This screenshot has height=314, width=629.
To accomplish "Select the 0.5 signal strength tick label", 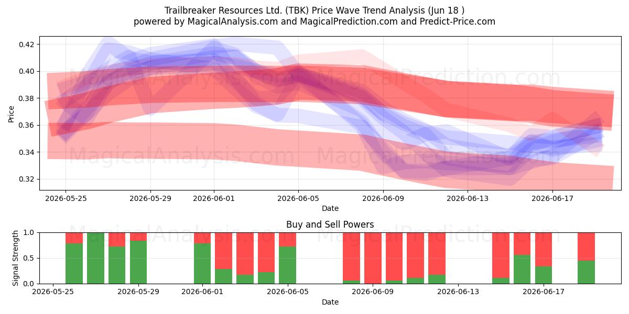I will (29, 258).
